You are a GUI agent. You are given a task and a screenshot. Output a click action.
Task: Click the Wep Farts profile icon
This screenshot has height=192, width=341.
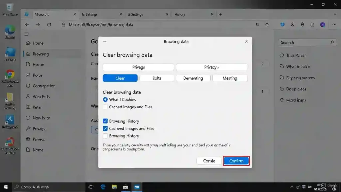[28, 96]
